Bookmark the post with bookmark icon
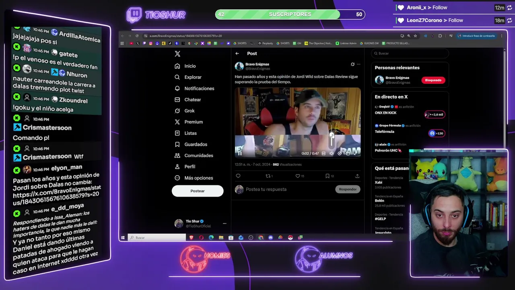Viewport: 515px width, 290px height. click(328, 176)
